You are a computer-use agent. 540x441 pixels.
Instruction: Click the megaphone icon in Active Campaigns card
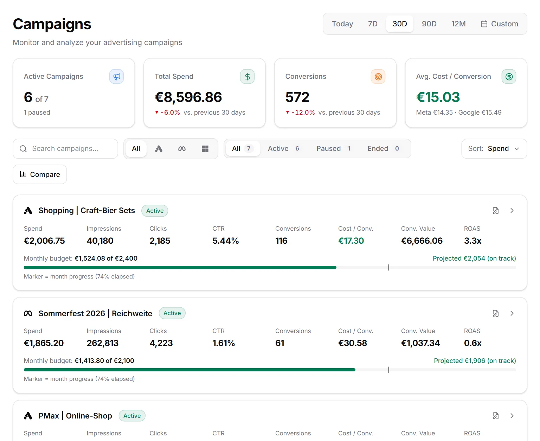(x=116, y=76)
